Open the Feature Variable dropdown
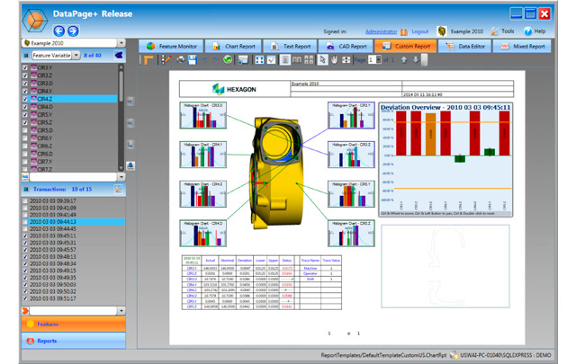Viewport: 576px width, 364px height. click(x=76, y=56)
